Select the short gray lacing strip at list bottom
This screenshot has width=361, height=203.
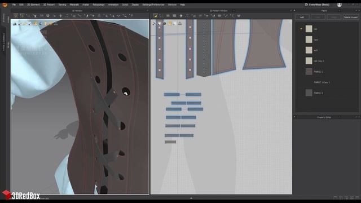click(x=170, y=142)
